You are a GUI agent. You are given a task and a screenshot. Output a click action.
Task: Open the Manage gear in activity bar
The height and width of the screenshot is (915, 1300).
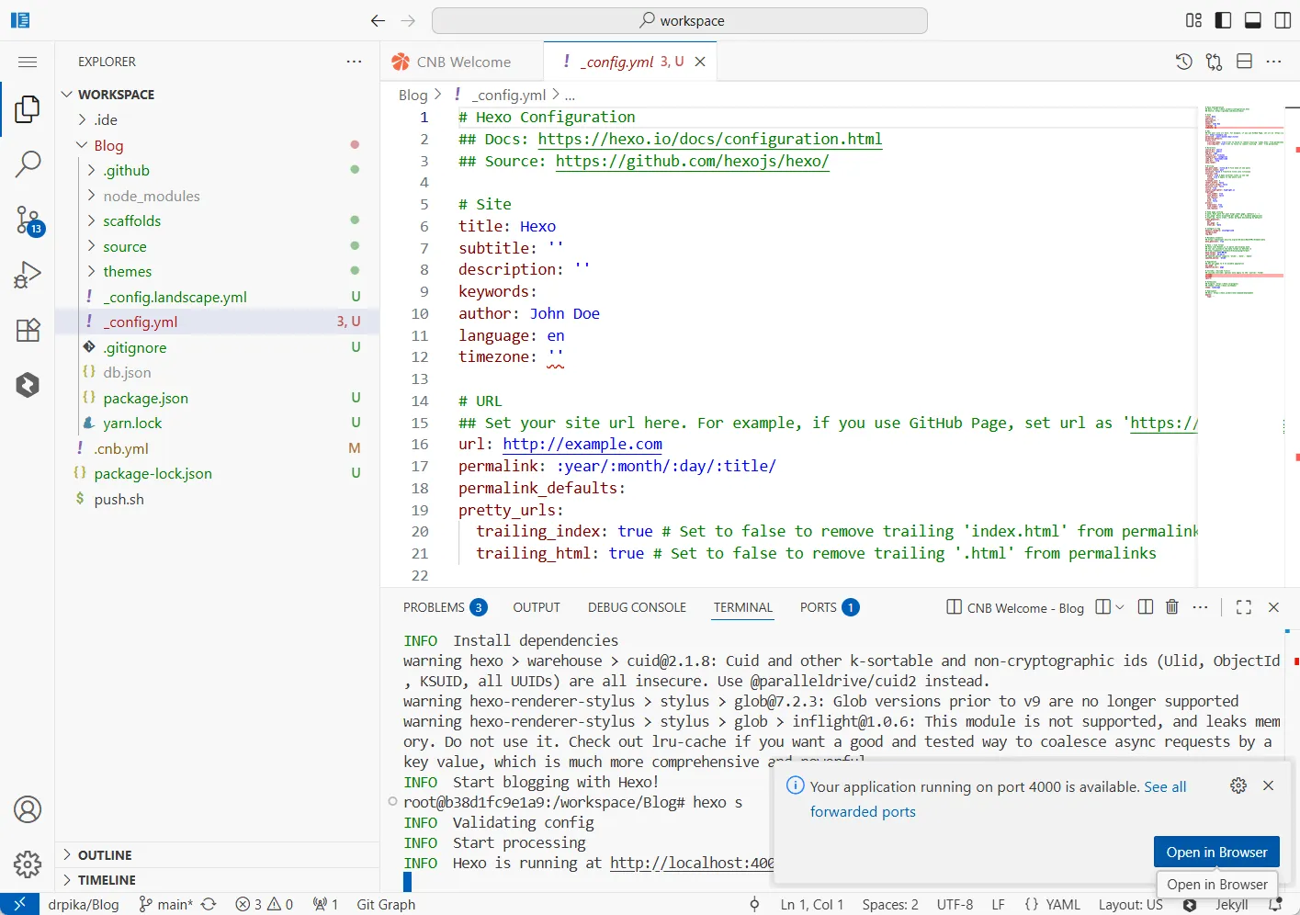28,864
